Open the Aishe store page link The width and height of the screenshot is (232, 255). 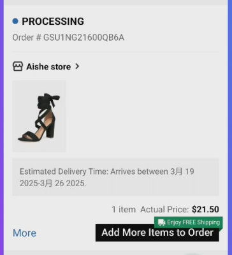[48, 67]
